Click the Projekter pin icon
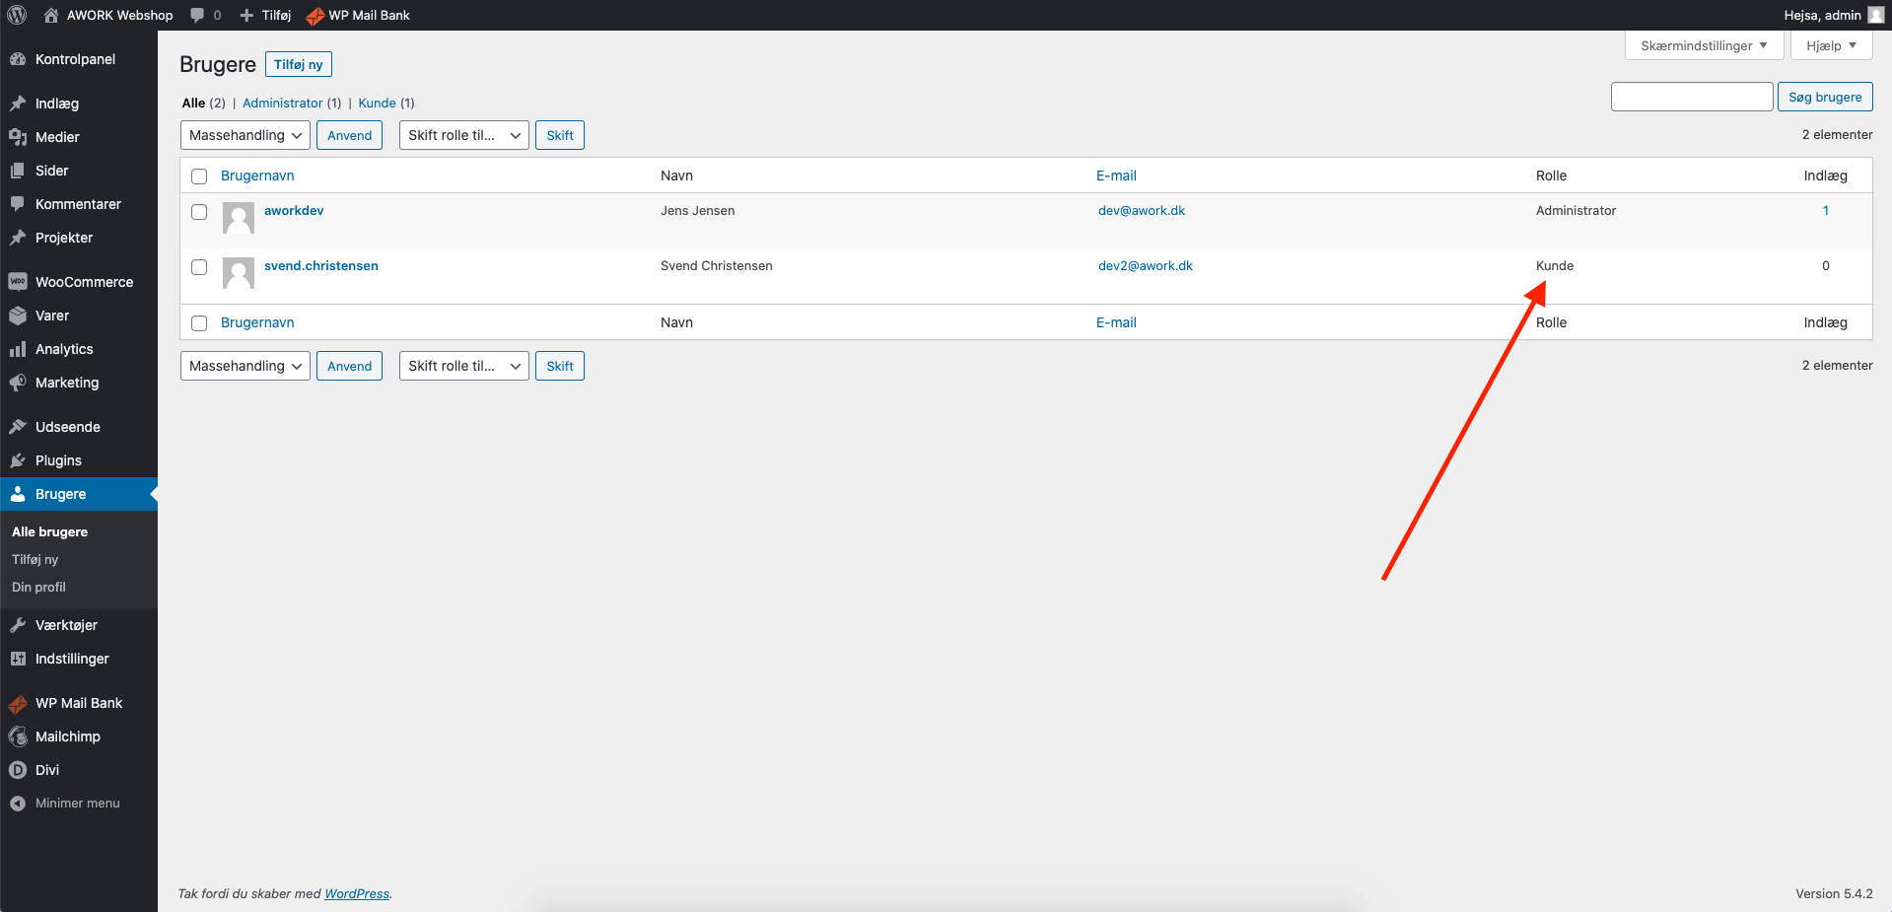This screenshot has width=1892, height=912. click(x=18, y=238)
